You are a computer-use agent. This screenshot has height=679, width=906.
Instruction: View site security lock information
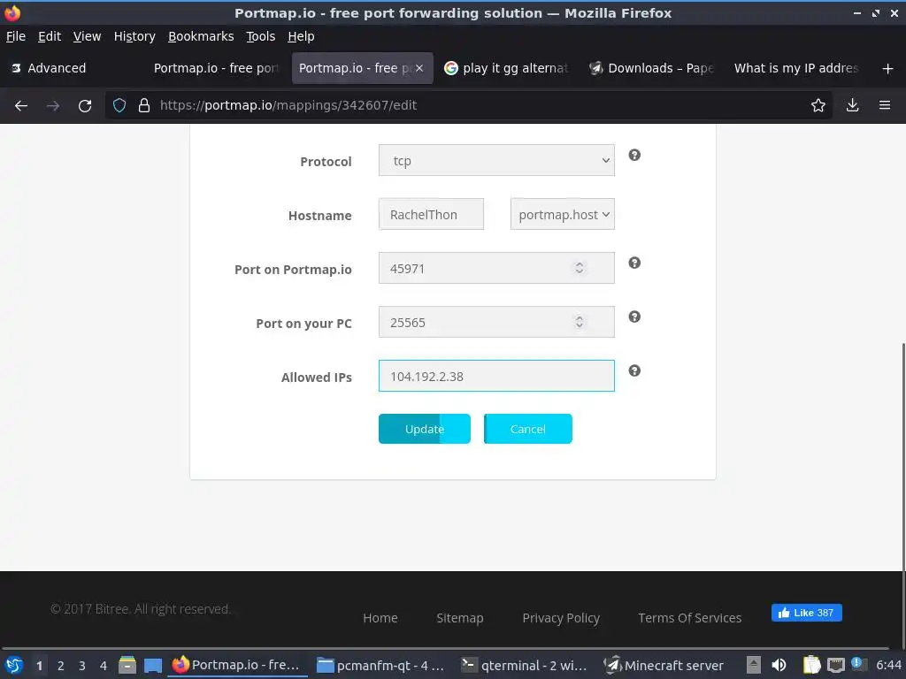pyautogui.click(x=144, y=106)
